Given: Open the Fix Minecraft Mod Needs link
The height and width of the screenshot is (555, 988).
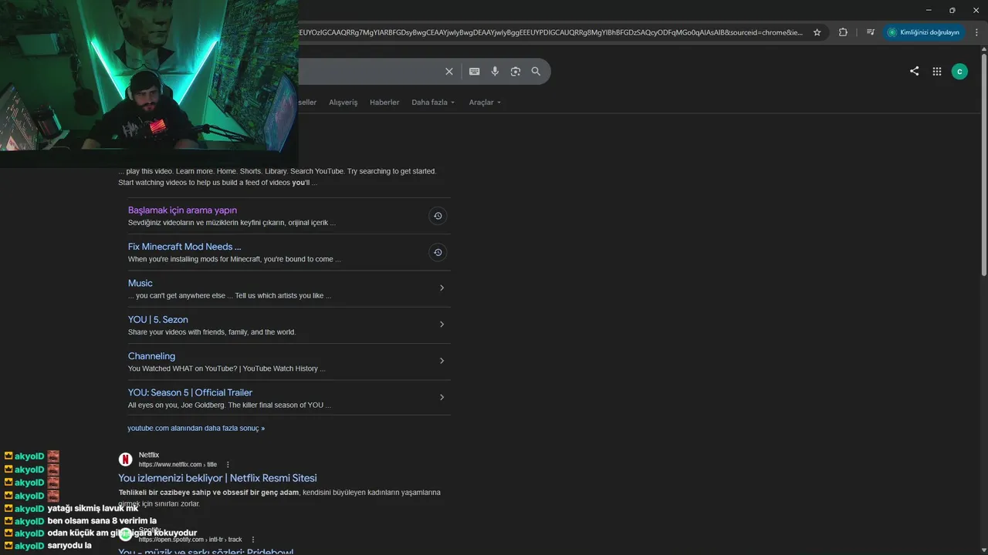Looking at the screenshot, I should (184, 247).
